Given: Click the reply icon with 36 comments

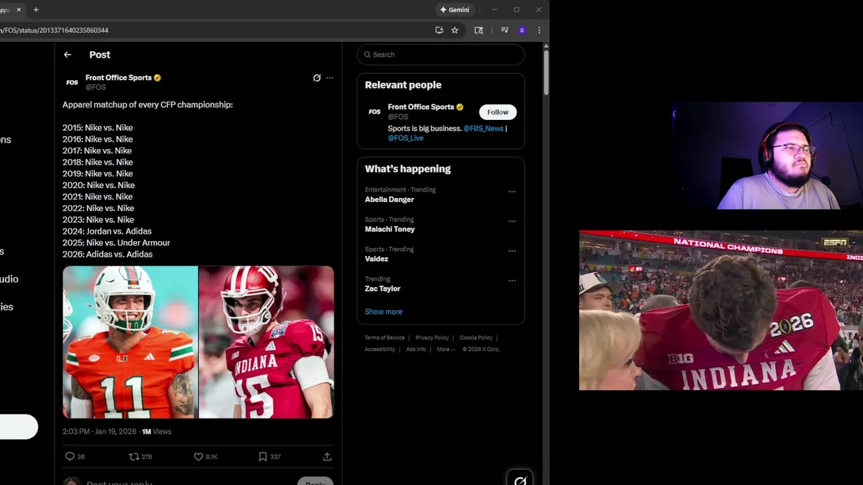Looking at the screenshot, I should pos(69,457).
